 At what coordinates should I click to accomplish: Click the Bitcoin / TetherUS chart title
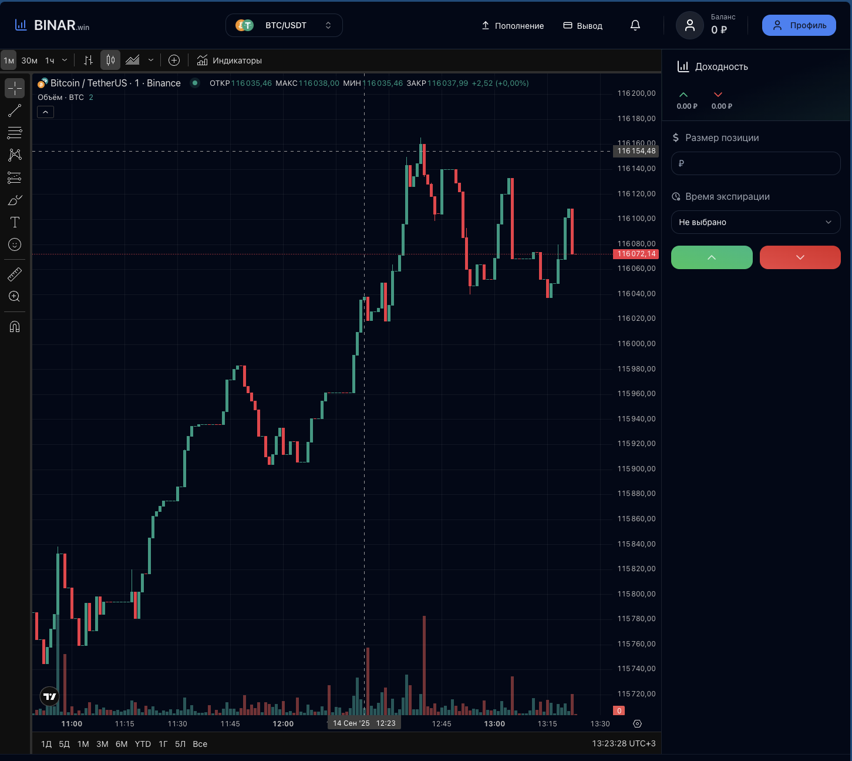pyautogui.click(x=116, y=83)
